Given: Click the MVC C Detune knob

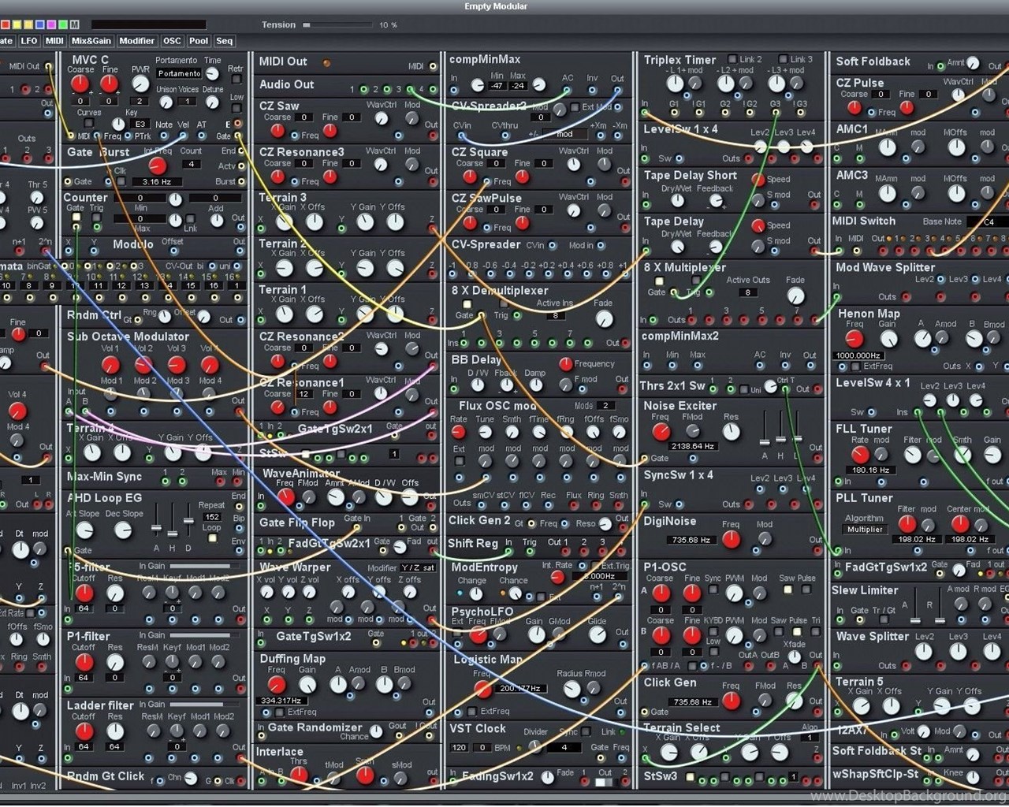Looking at the screenshot, I should click(212, 102).
